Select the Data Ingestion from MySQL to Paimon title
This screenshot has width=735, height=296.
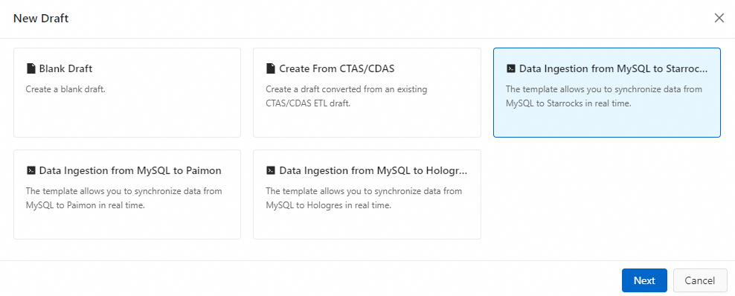pos(130,170)
